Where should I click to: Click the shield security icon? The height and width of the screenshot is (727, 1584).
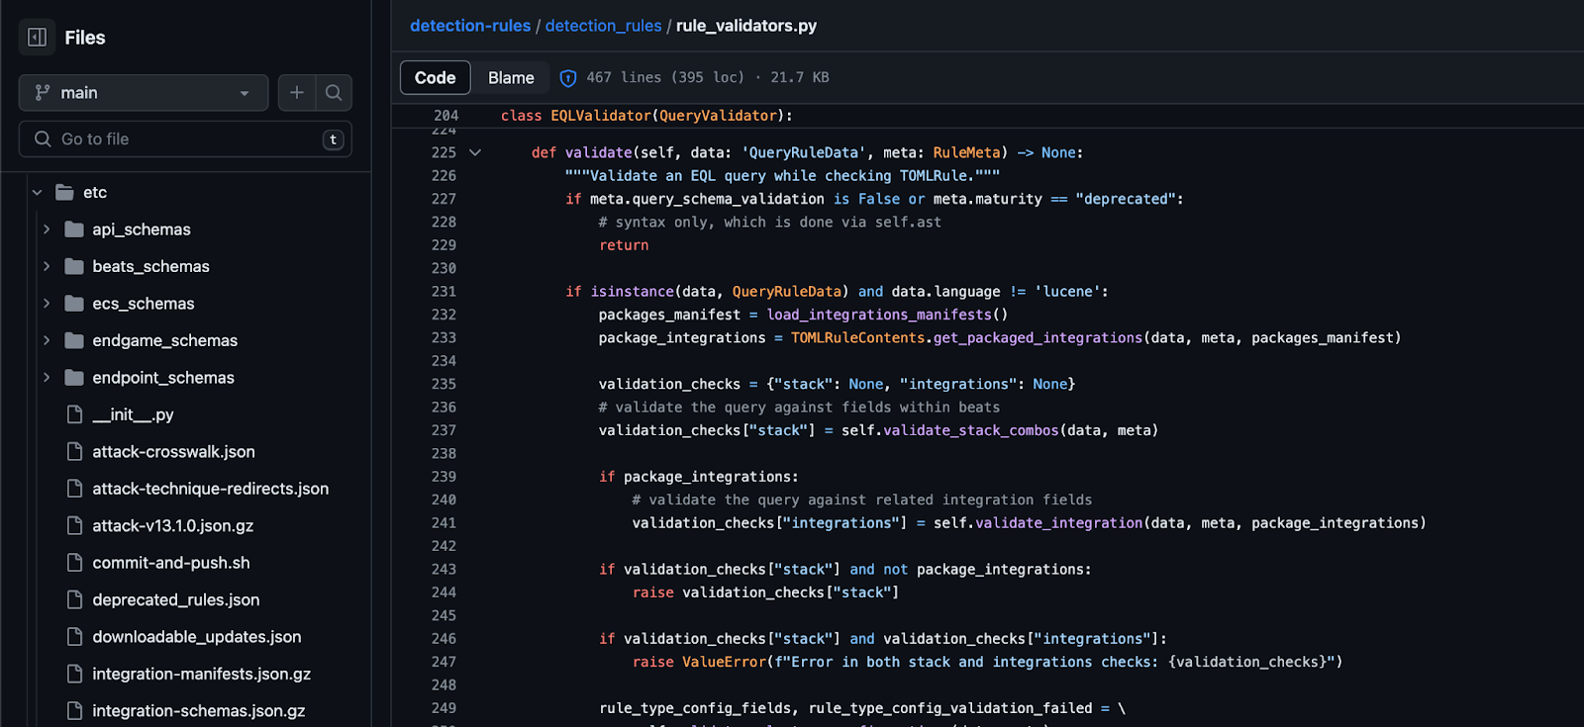click(x=568, y=78)
